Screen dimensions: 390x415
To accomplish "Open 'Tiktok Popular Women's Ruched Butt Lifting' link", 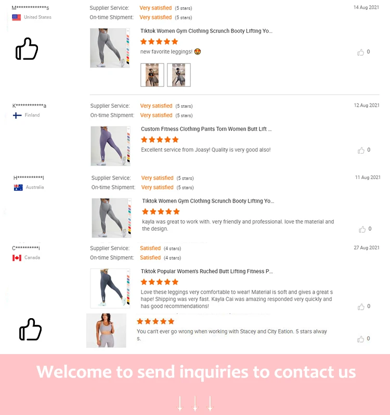I will click(x=206, y=271).
